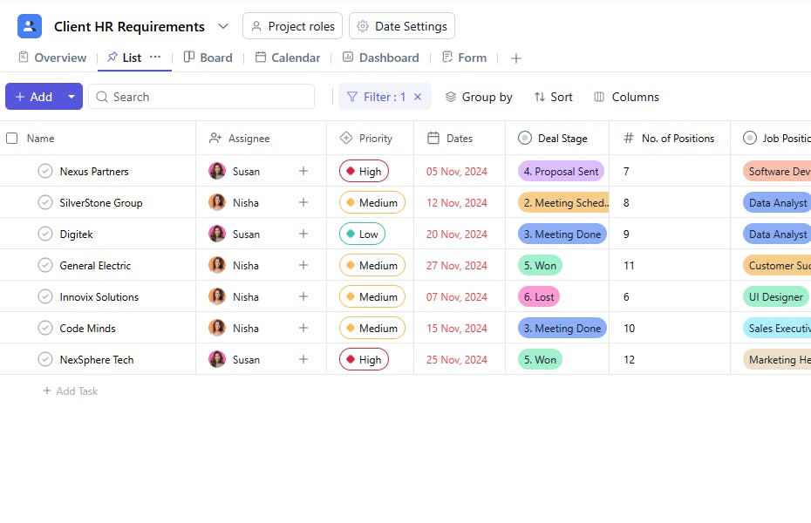Clear the active filter with the X

pyautogui.click(x=418, y=97)
